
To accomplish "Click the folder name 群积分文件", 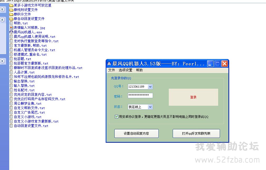I will click(22, 14).
